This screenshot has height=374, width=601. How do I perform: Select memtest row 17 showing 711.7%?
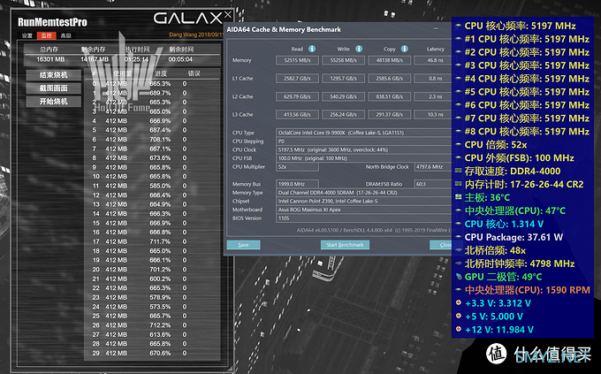(x=152, y=241)
